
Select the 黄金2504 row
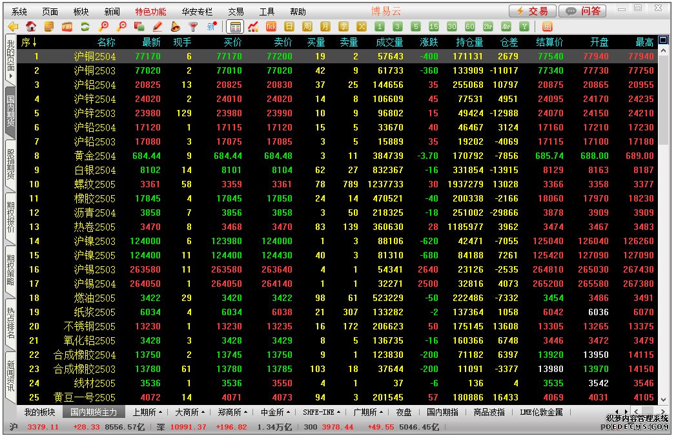[94, 156]
